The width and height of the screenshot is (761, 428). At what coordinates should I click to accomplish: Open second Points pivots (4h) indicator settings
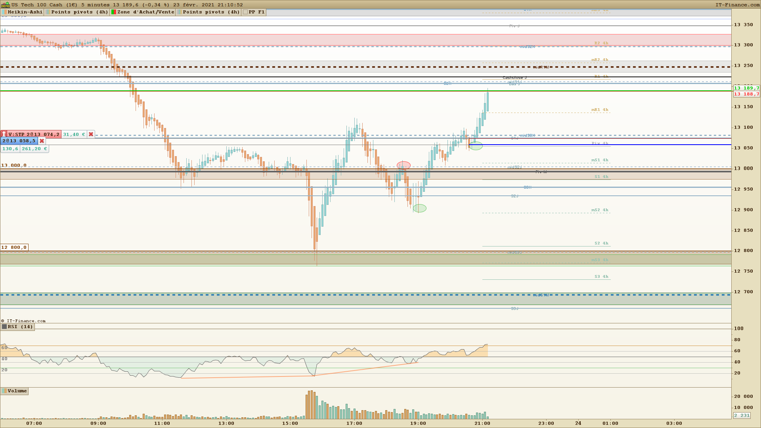(211, 12)
